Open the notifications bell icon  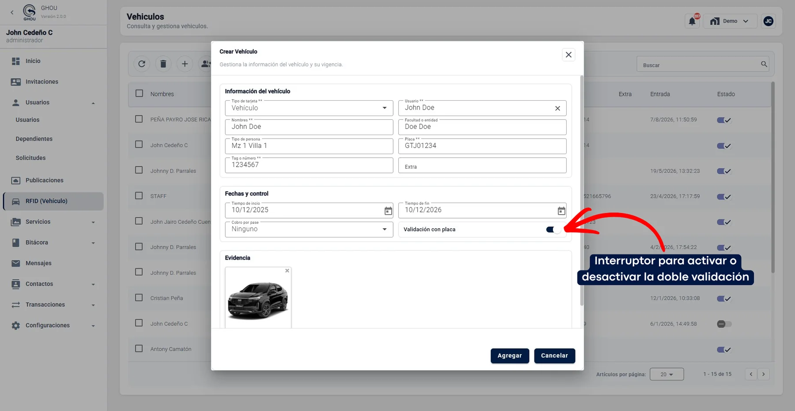pyautogui.click(x=692, y=21)
